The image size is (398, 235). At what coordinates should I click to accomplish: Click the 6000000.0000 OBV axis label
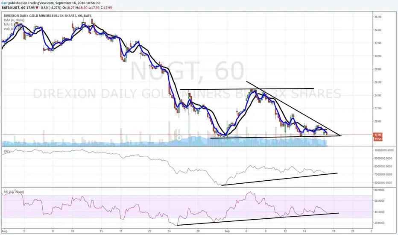click(x=383, y=183)
